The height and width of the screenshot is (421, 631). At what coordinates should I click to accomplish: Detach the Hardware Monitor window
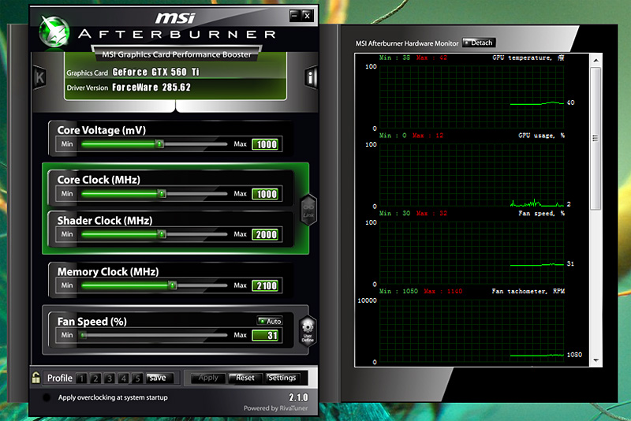(479, 43)
